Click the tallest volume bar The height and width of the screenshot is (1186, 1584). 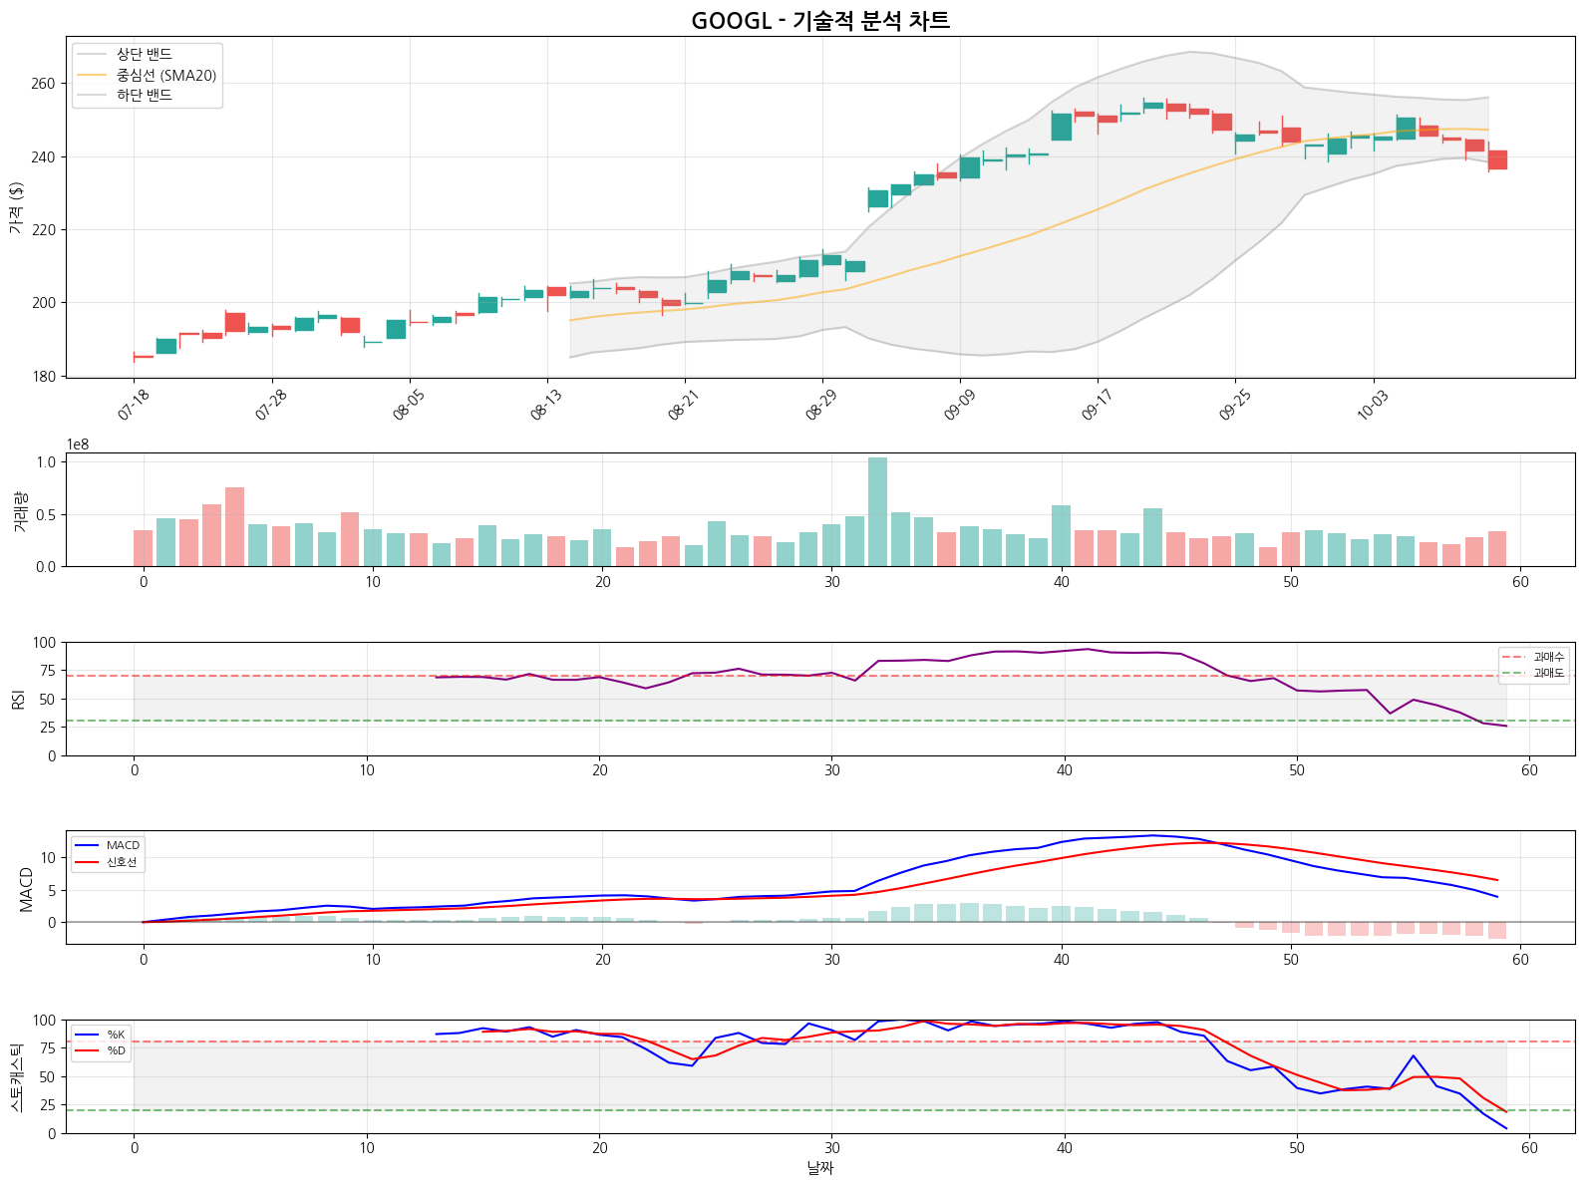(877, 511)
